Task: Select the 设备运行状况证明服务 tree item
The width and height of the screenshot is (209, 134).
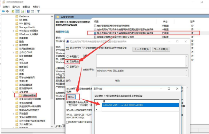Action: tap(30, 99)
